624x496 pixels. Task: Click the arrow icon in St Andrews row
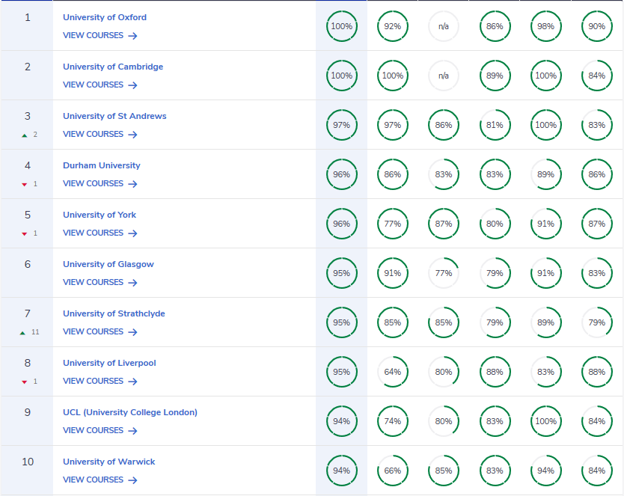tap(132, 135)
